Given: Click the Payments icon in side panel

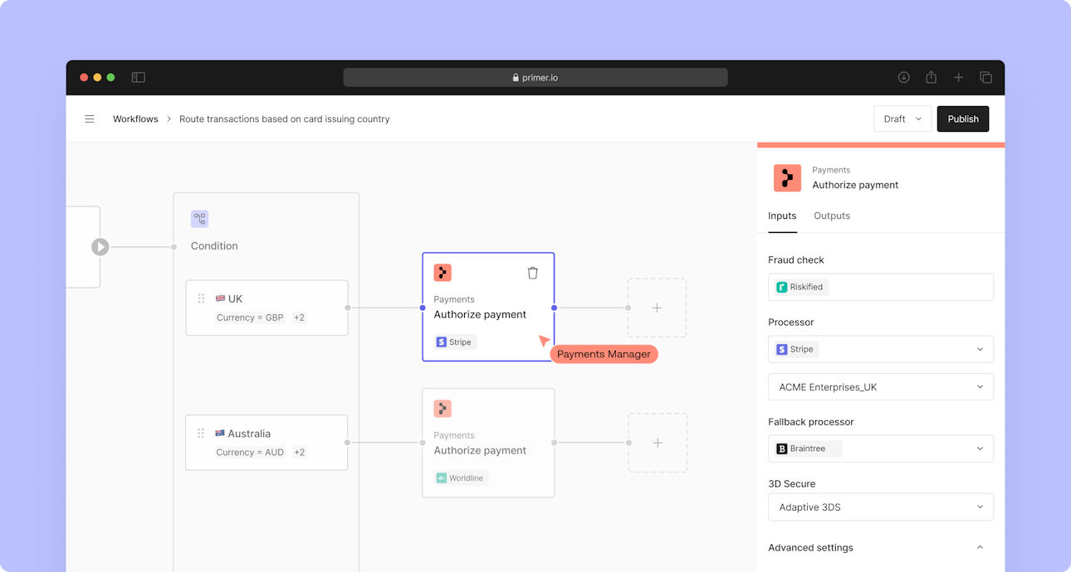Looking at the screenshot, I should pyautogui.click(x=787, y=177).
